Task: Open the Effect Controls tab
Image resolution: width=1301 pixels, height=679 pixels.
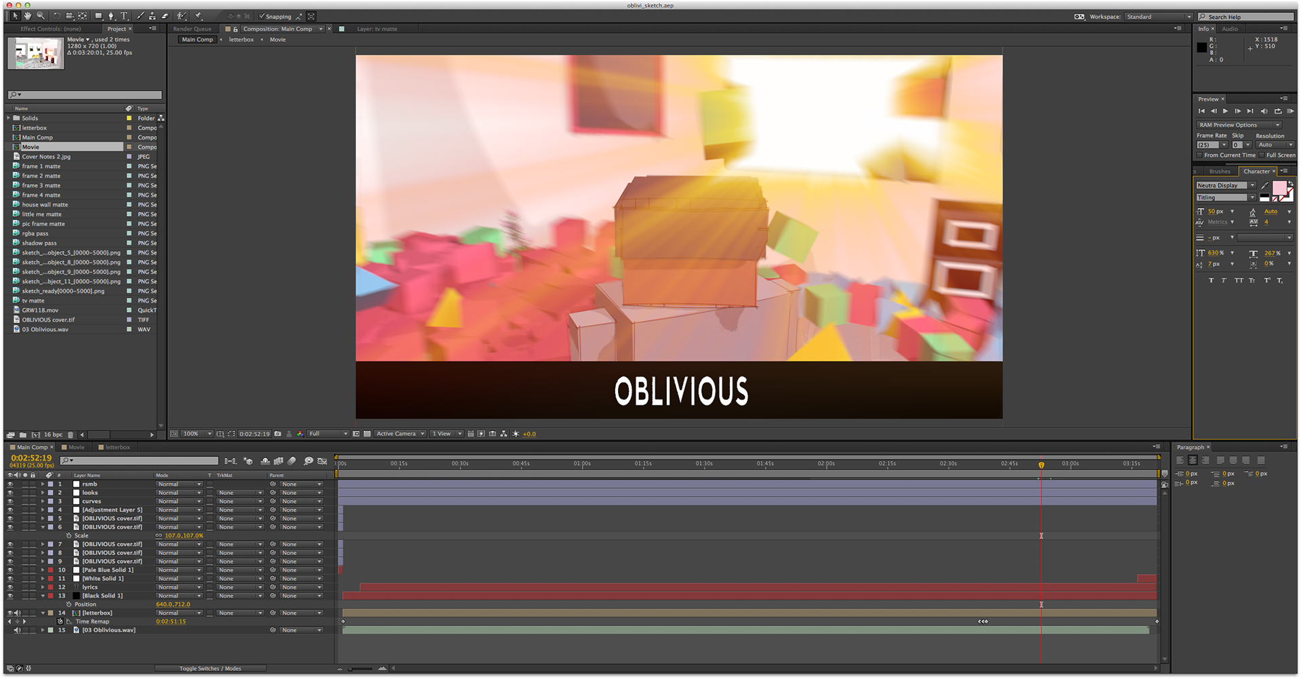Action: (x=51, y=29)
